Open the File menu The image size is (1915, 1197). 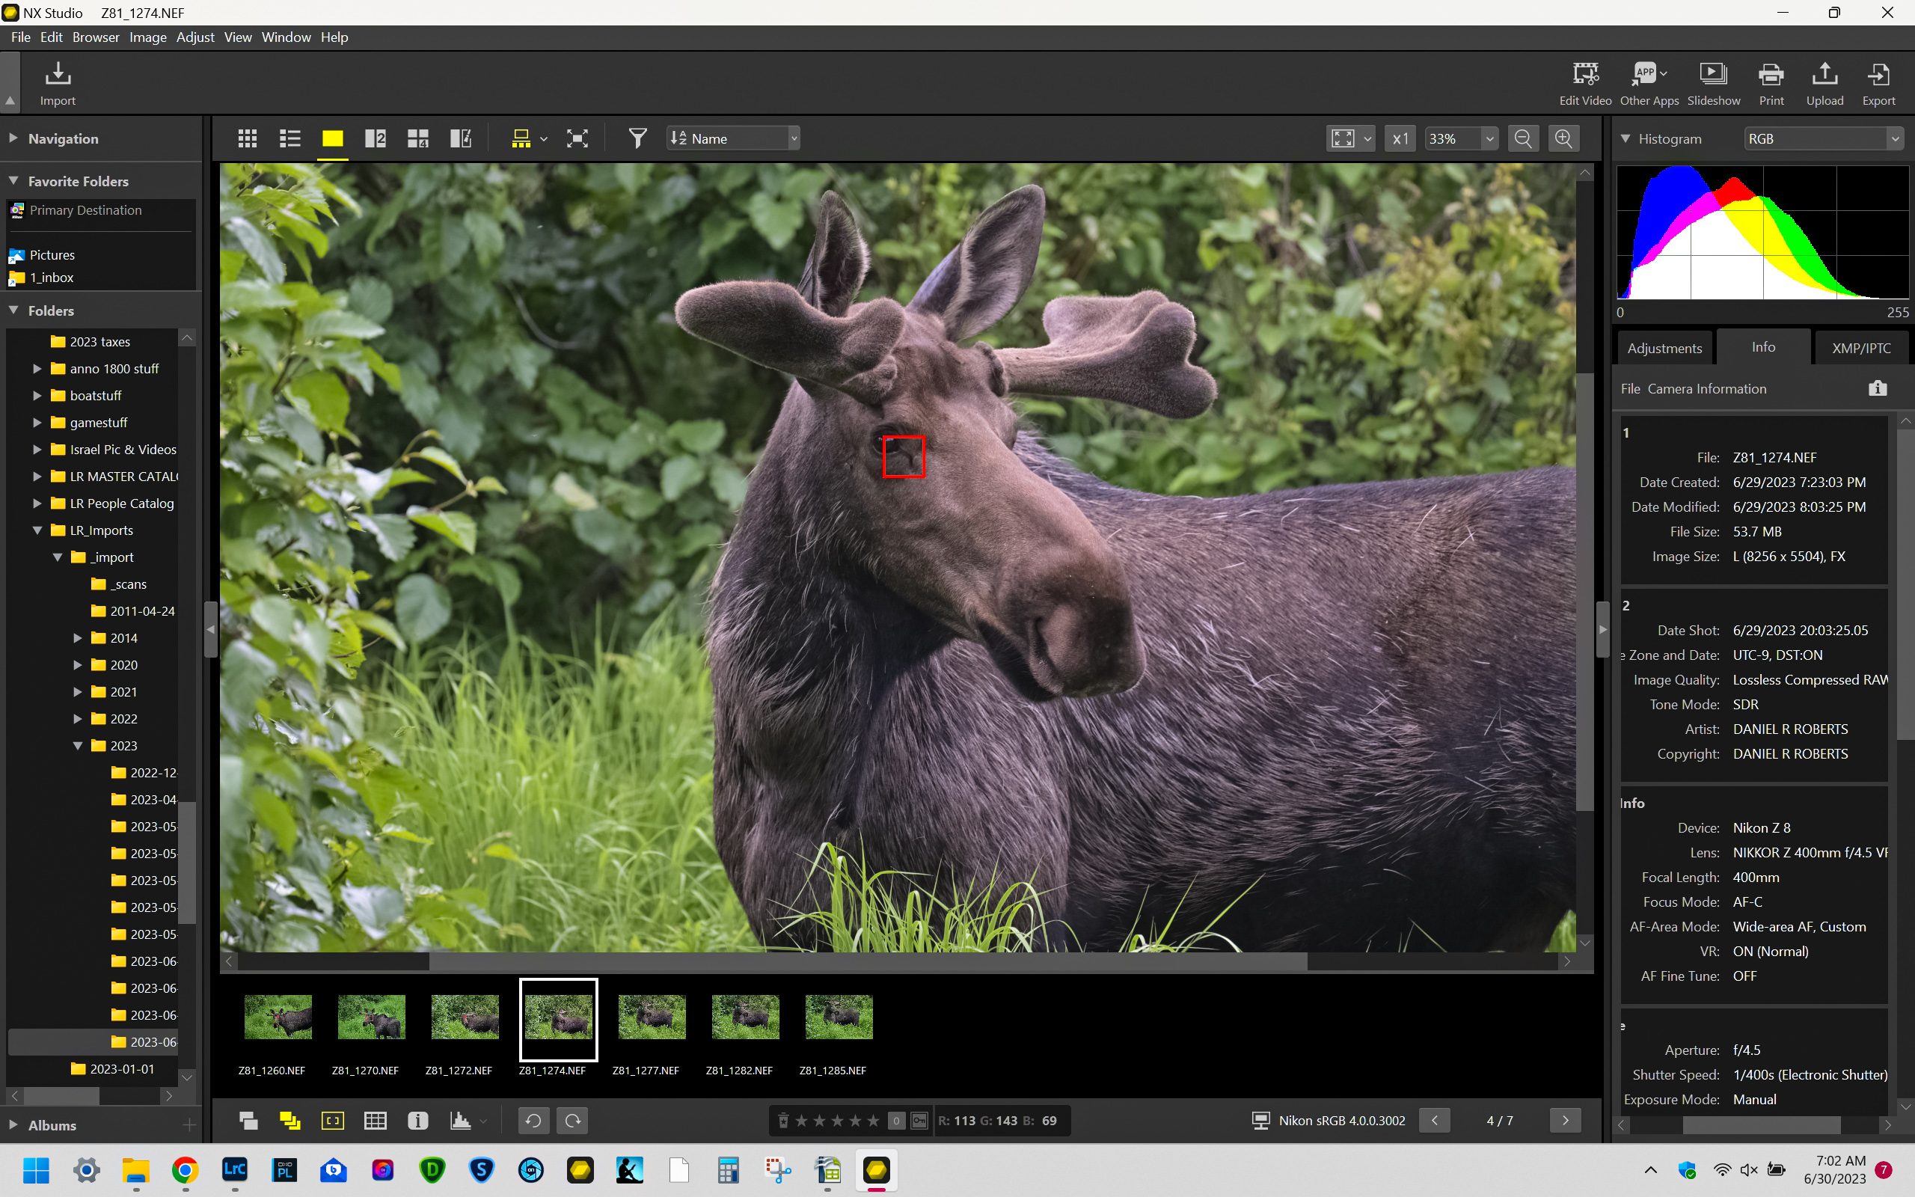pyautogui.click(x=21, y=37)
